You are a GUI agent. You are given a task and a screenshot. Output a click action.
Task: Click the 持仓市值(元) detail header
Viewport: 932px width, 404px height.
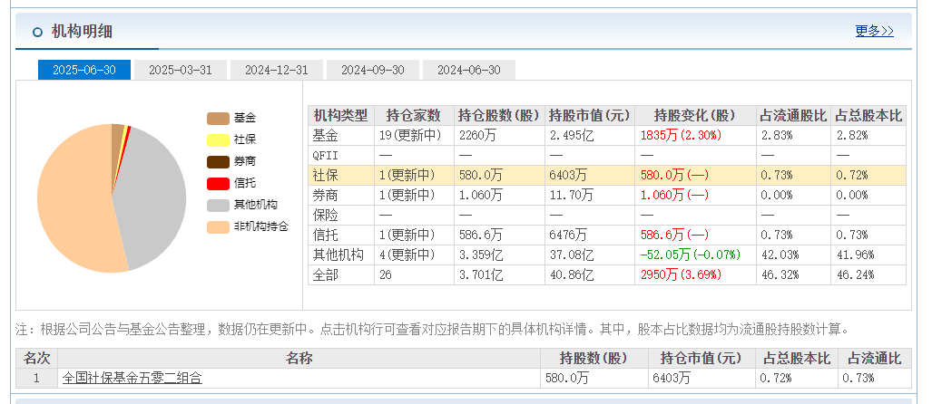click(701, 359)
